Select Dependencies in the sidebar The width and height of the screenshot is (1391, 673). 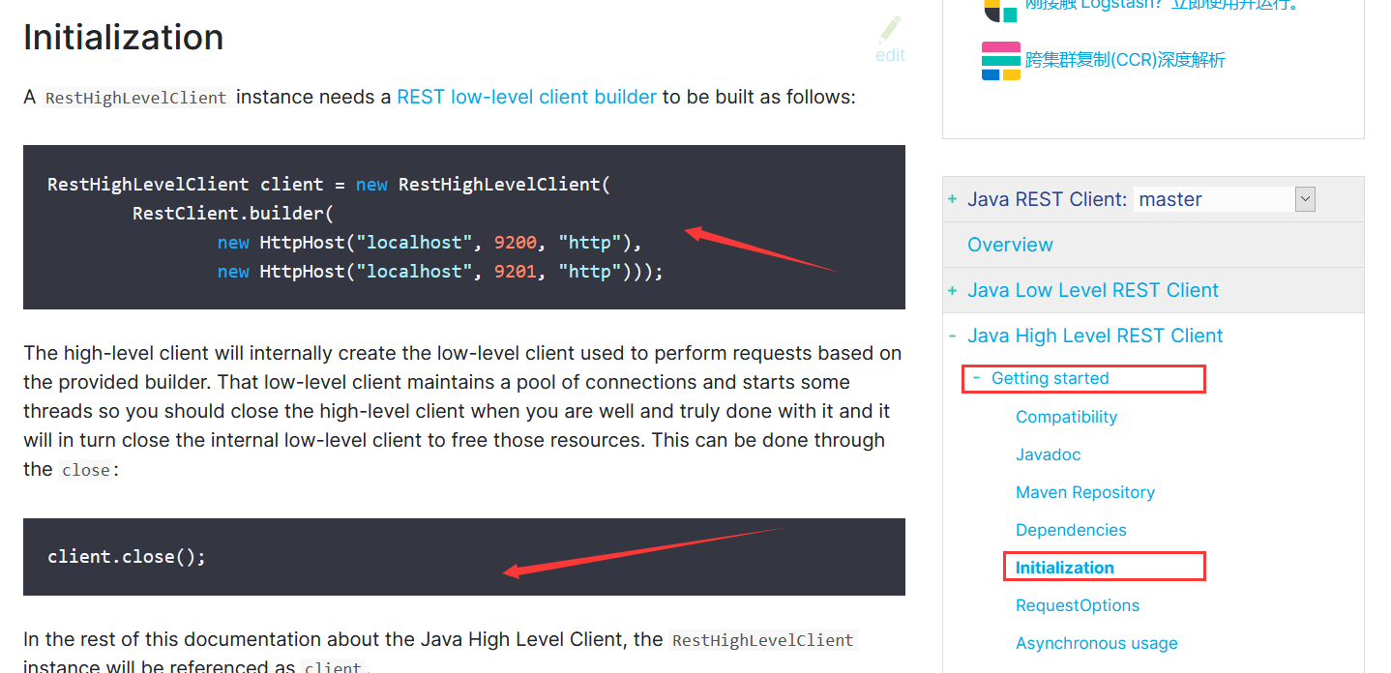tap(1071, 530)
